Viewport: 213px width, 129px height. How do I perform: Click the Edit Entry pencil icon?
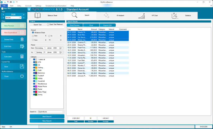pos(22,46)
